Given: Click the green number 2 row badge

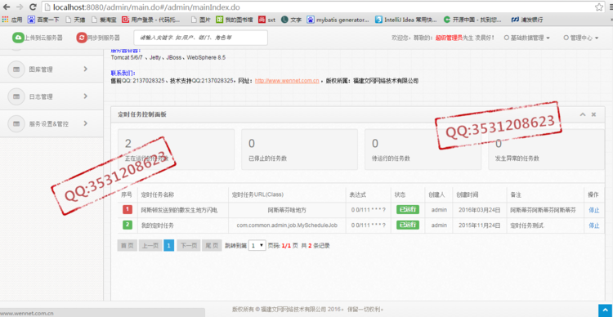Looking at the screenshot, I should (x=128, y=225).
